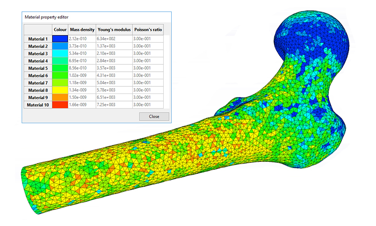Image resolution: width=376 pixels, height=226 pixels.
Task: Select the dark blue Material 1 colour swatch
Action: tap(60, 39)
